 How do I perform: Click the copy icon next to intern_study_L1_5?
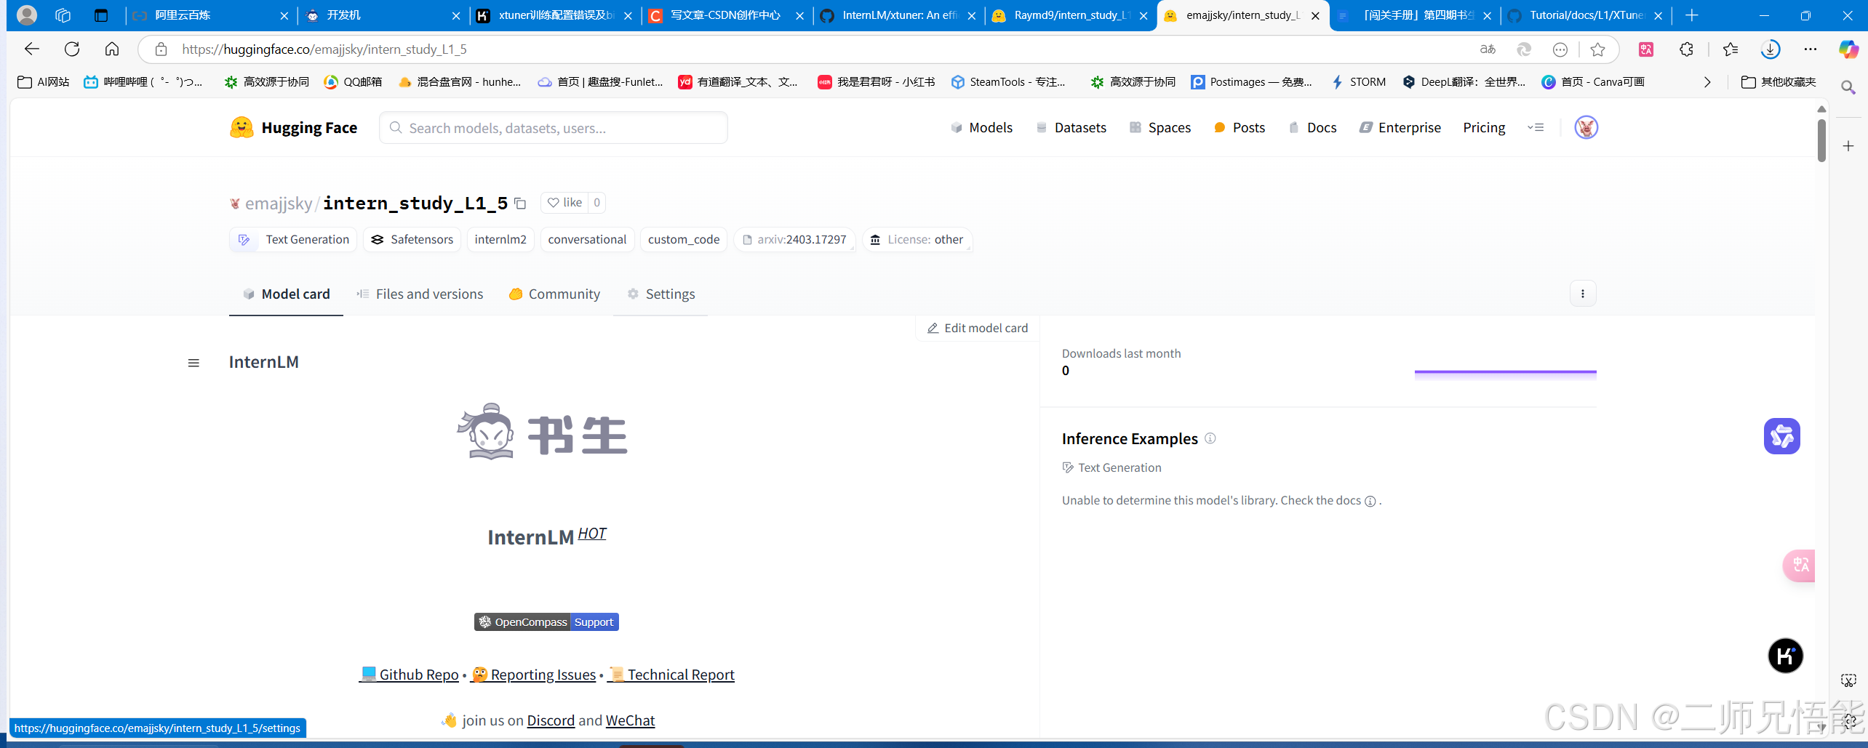(x=520, y=204)
